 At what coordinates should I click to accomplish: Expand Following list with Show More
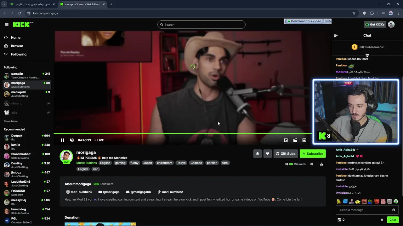(11, 121)
